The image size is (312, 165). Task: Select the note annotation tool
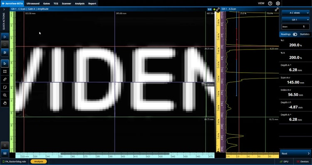5,87
